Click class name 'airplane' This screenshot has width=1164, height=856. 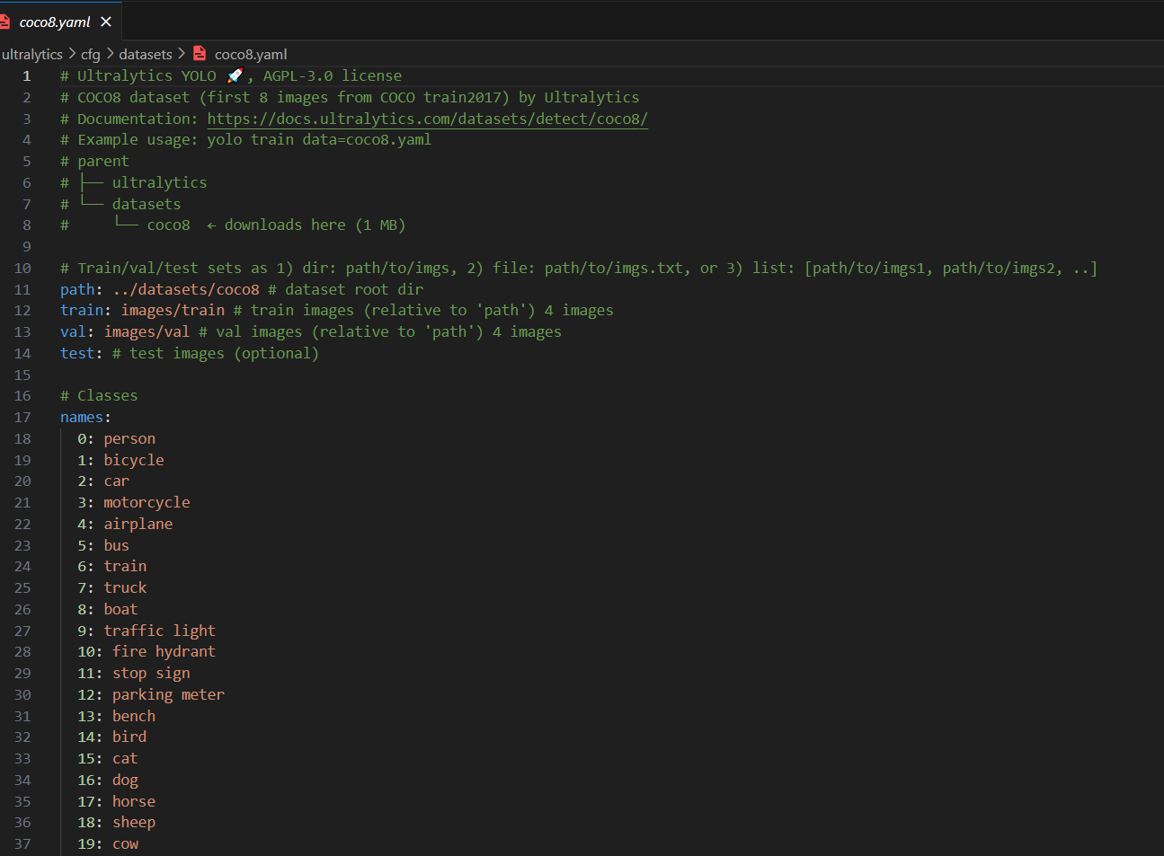tap(138, 525)
